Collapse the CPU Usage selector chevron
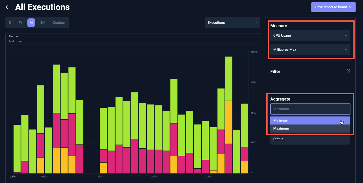Image resolution: width=363 pixels, height=183 pixels. click(346, 35)
